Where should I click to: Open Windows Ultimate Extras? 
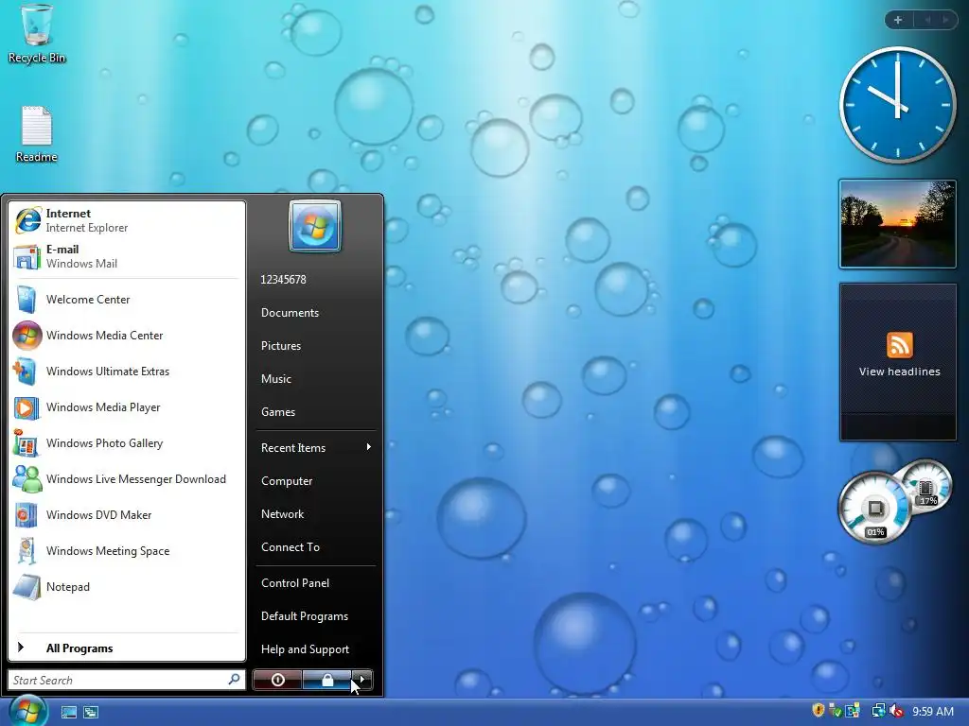point(127,371)
